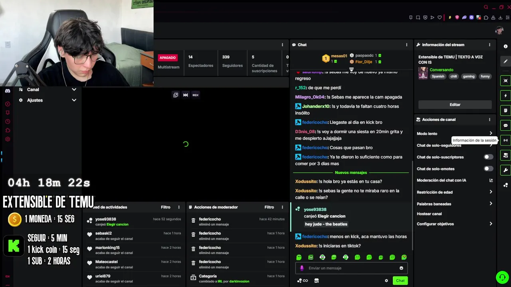The height and width of the screenshot is (287, 511).
Task: Click the gaming tag chip
Action: [469, 76]
